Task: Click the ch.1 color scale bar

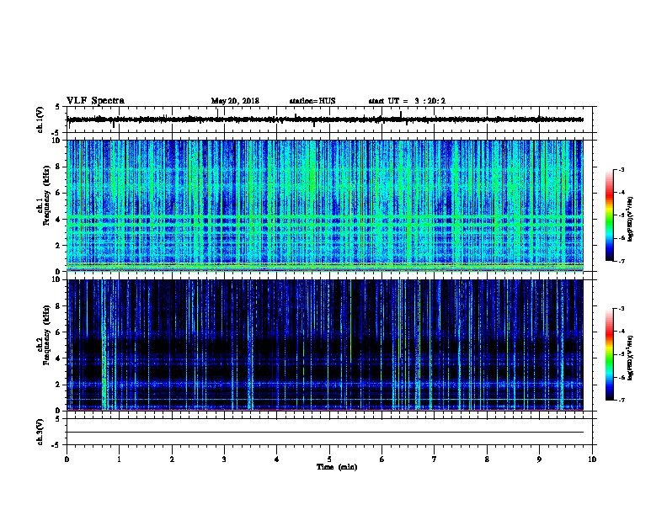Action: pyautogui.click(x=610, y=215)
